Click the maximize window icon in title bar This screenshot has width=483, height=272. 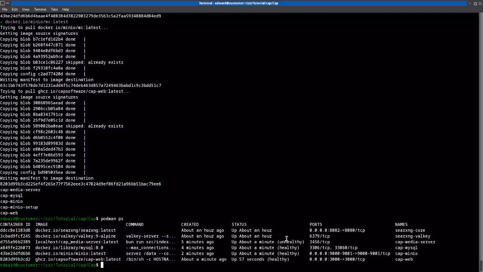click(x=475, y=3)
